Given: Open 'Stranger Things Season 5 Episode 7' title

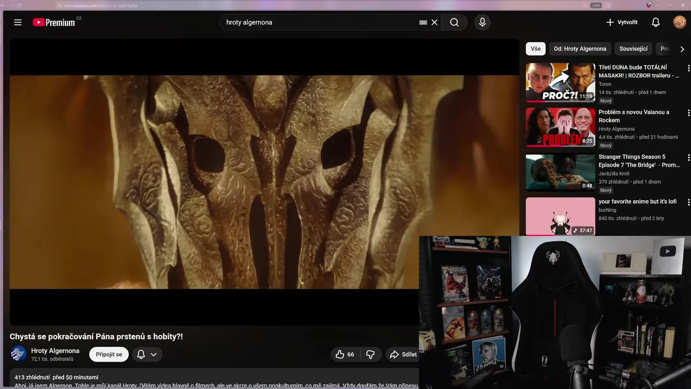Looking at the screenshot, I should (x=639, y=161).
